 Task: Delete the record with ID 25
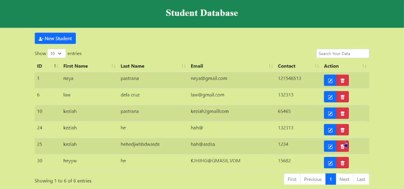[342, 146]
